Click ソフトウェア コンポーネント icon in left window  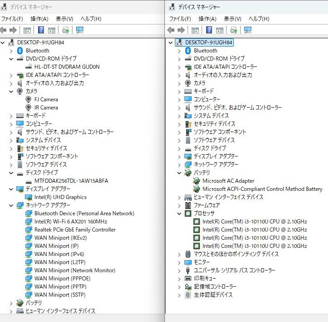(x=20, y=156)
